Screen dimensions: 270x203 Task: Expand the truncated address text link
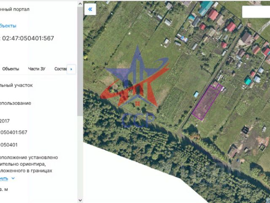click(4, 178)
